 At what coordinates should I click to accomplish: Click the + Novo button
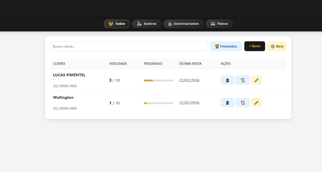(254, 46)
